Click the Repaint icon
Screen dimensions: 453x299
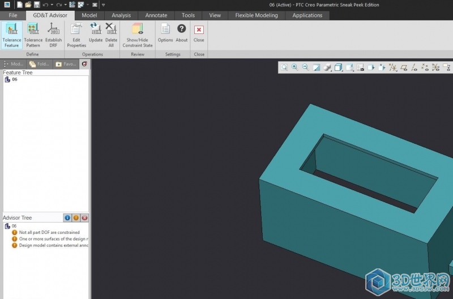(317, 67)
